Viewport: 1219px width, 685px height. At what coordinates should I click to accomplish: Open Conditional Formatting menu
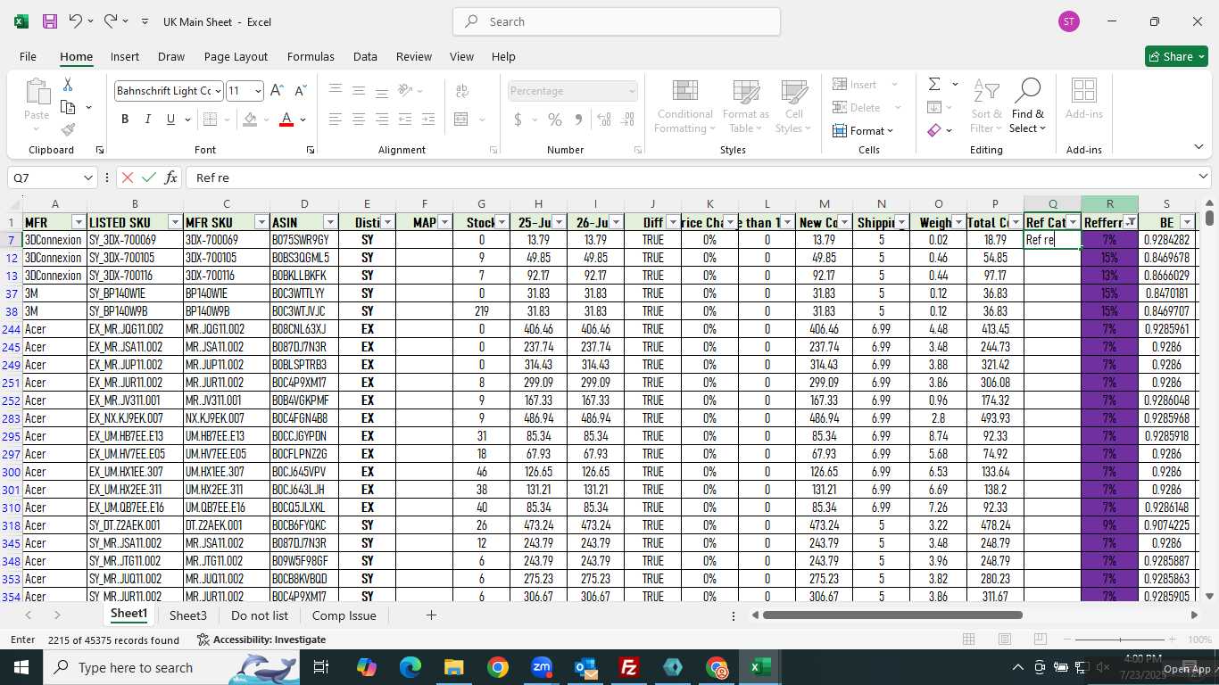tap(684, 107)
